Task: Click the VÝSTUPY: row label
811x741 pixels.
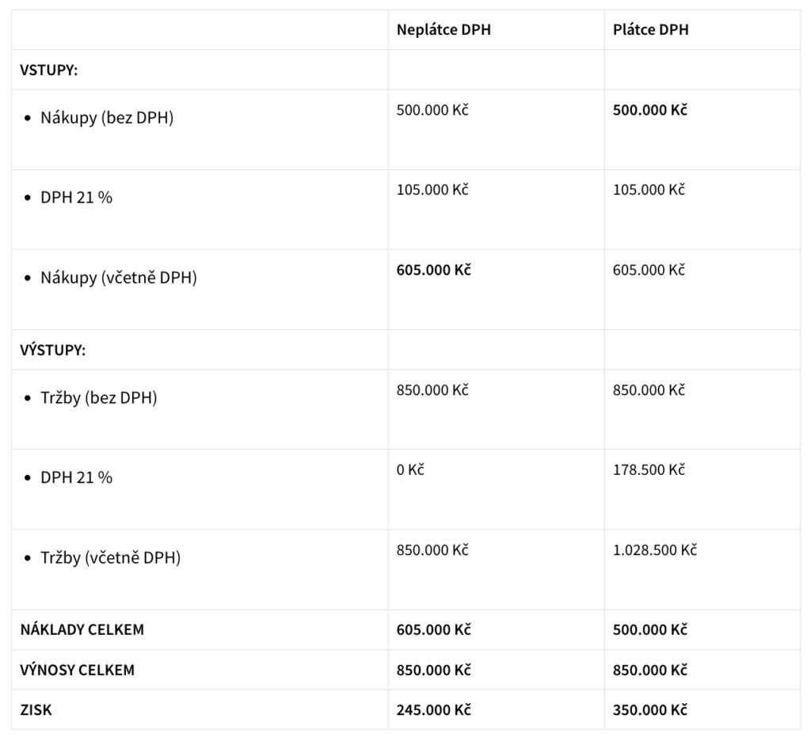Action: tap(52, 350)
